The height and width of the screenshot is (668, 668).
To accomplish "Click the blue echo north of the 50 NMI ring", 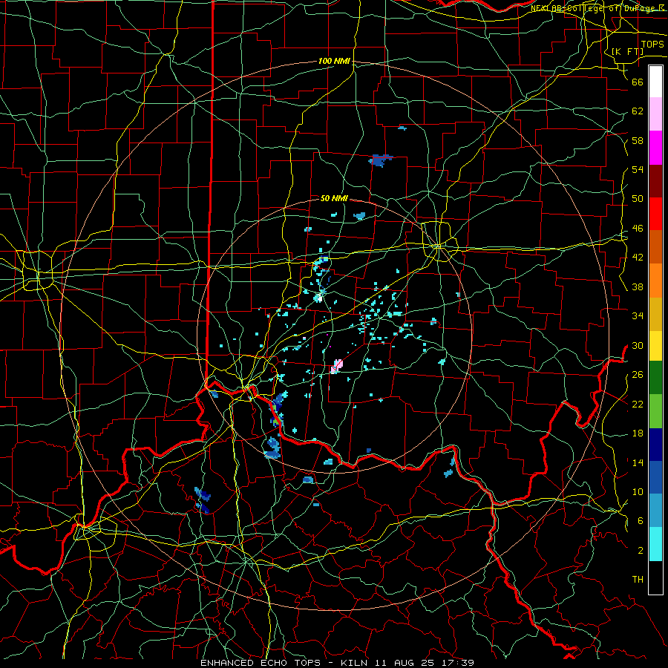I will 381,160.
